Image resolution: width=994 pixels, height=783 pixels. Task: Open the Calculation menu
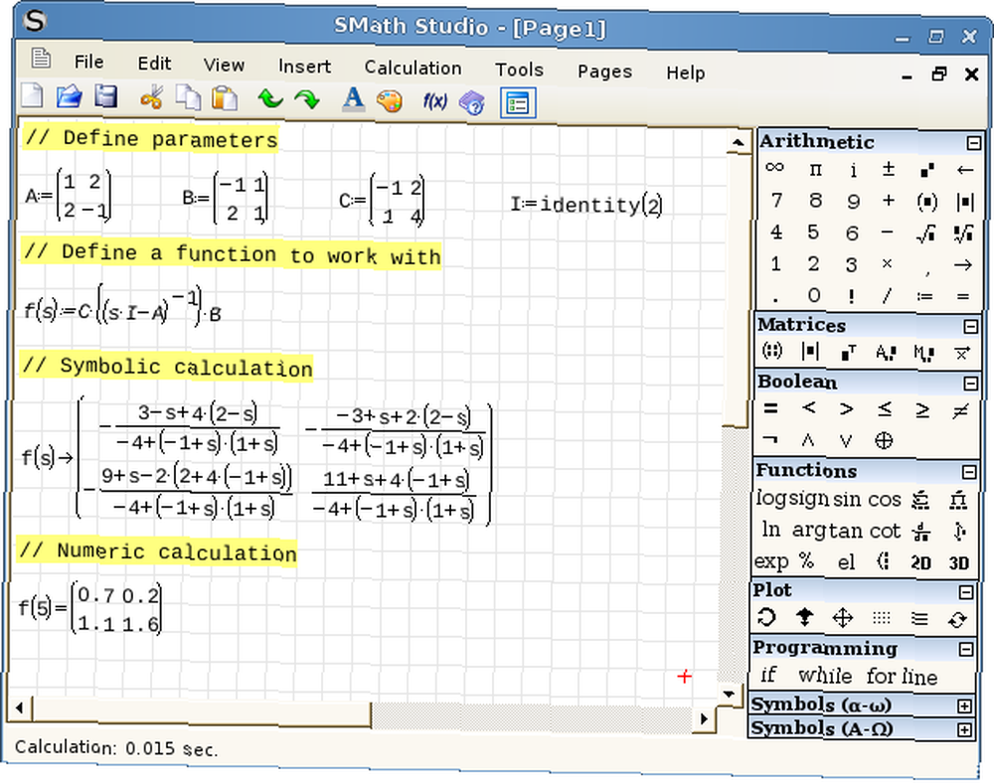point(413,68)
